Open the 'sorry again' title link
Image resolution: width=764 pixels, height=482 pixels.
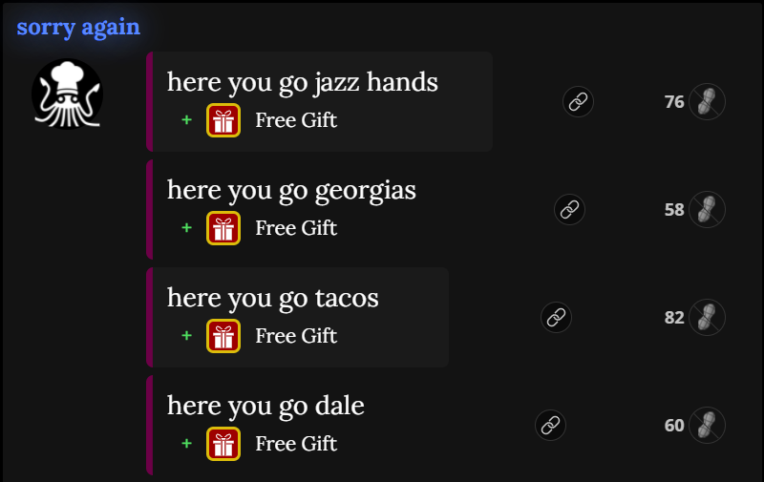click(78, 27)
